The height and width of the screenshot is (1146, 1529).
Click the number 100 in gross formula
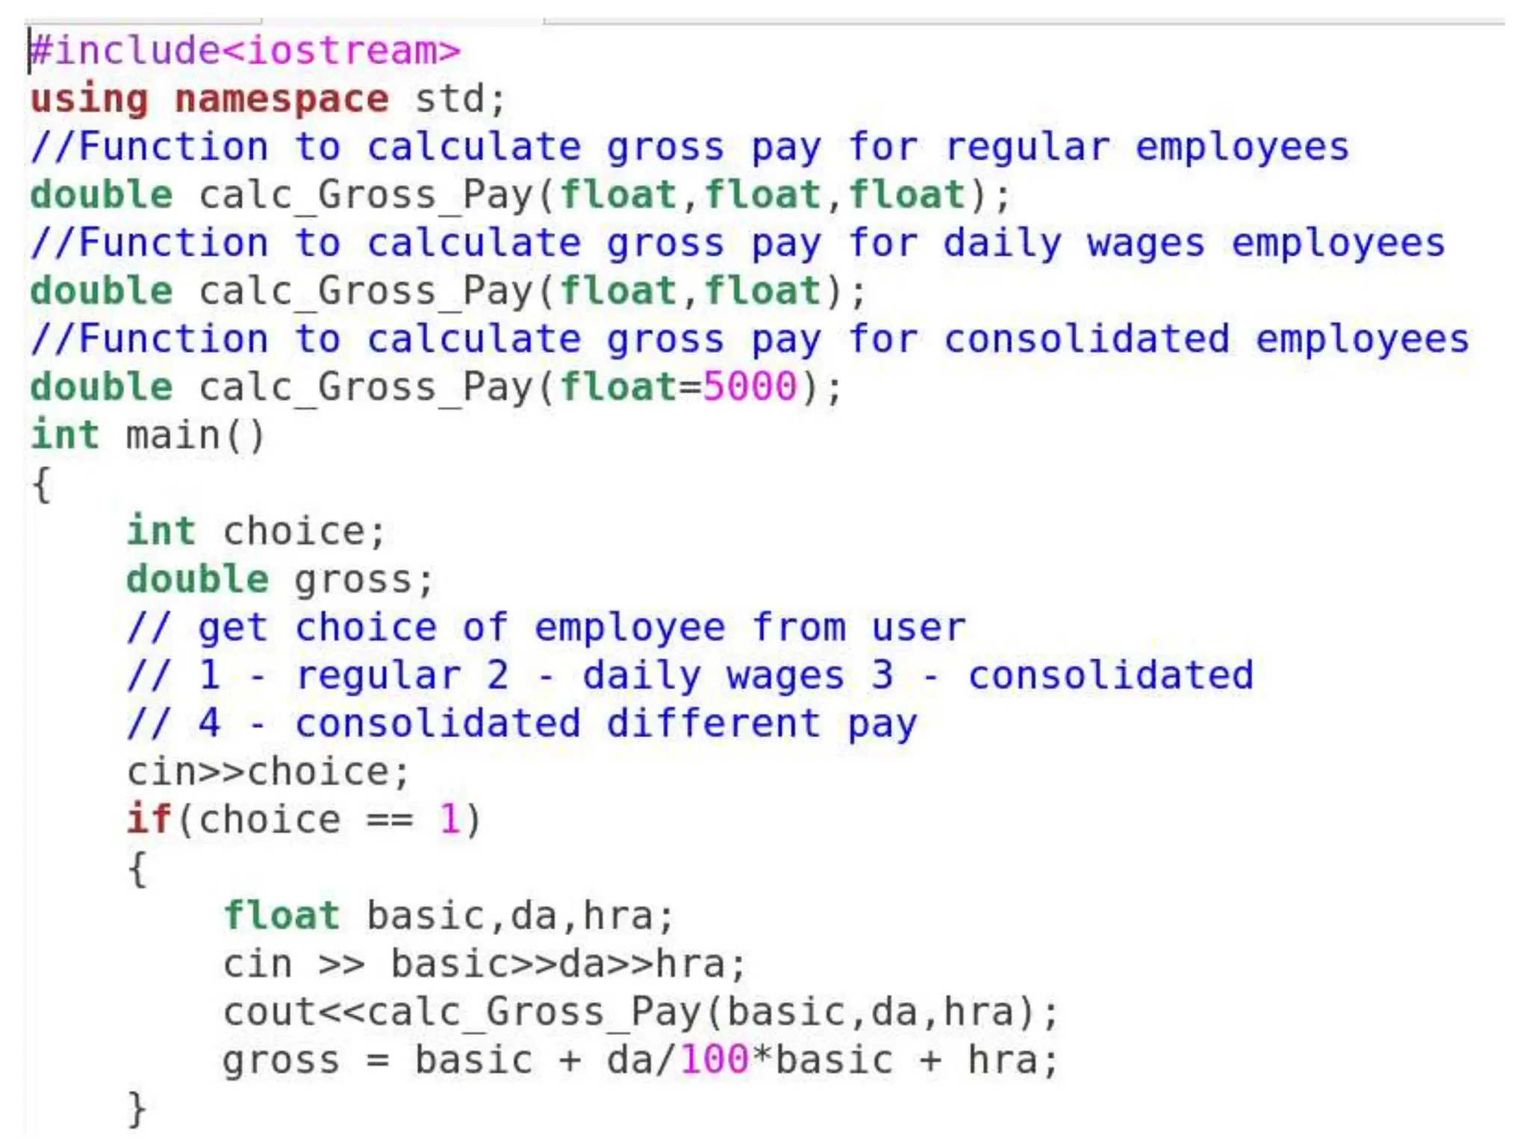714,1060
